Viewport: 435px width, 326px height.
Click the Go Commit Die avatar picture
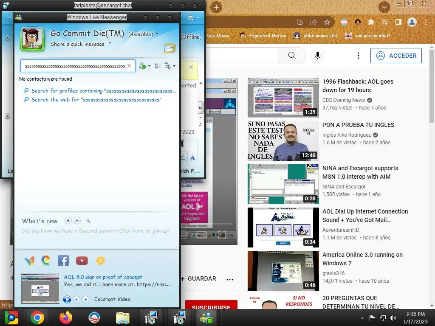click(x=32, y=39)
